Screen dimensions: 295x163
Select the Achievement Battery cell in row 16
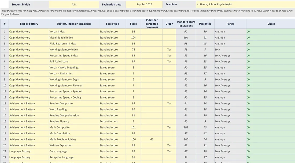coord(29,121)
